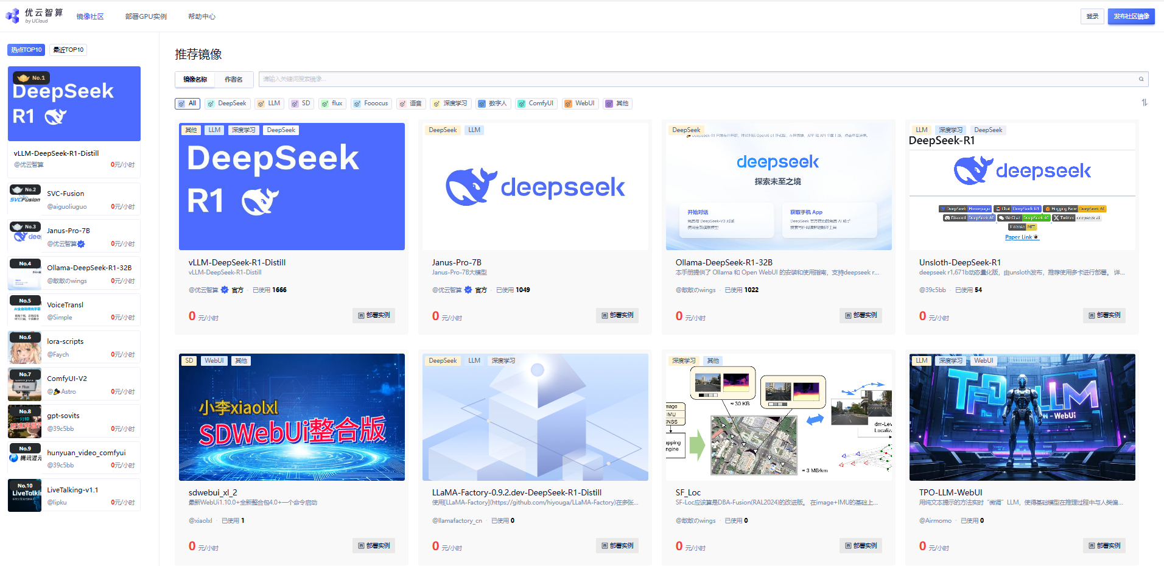
Task: Open the gpt-sovits list entry title
Action: (63, 416)
